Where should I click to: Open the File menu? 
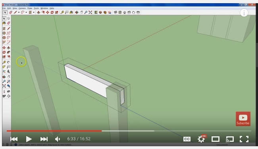pos(4,8)
